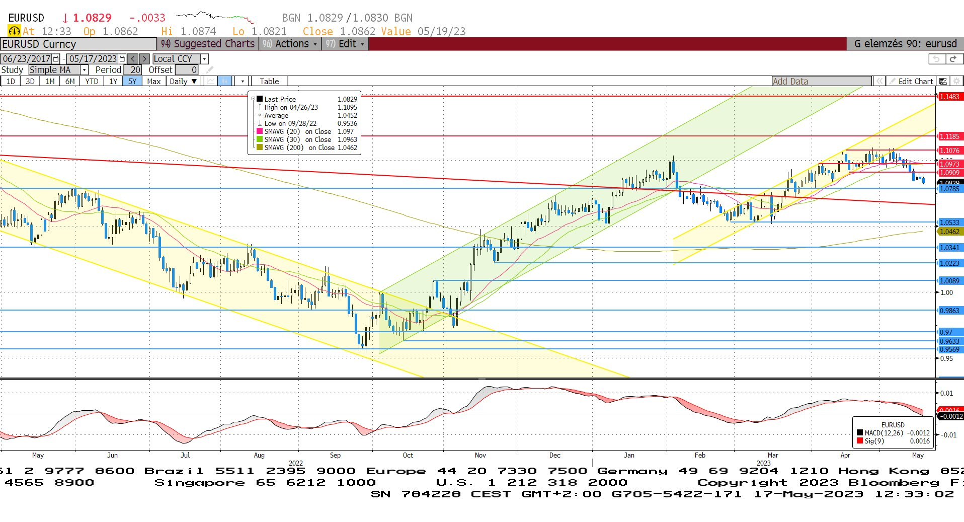Select the Max range tab

(x=154, y=81)
